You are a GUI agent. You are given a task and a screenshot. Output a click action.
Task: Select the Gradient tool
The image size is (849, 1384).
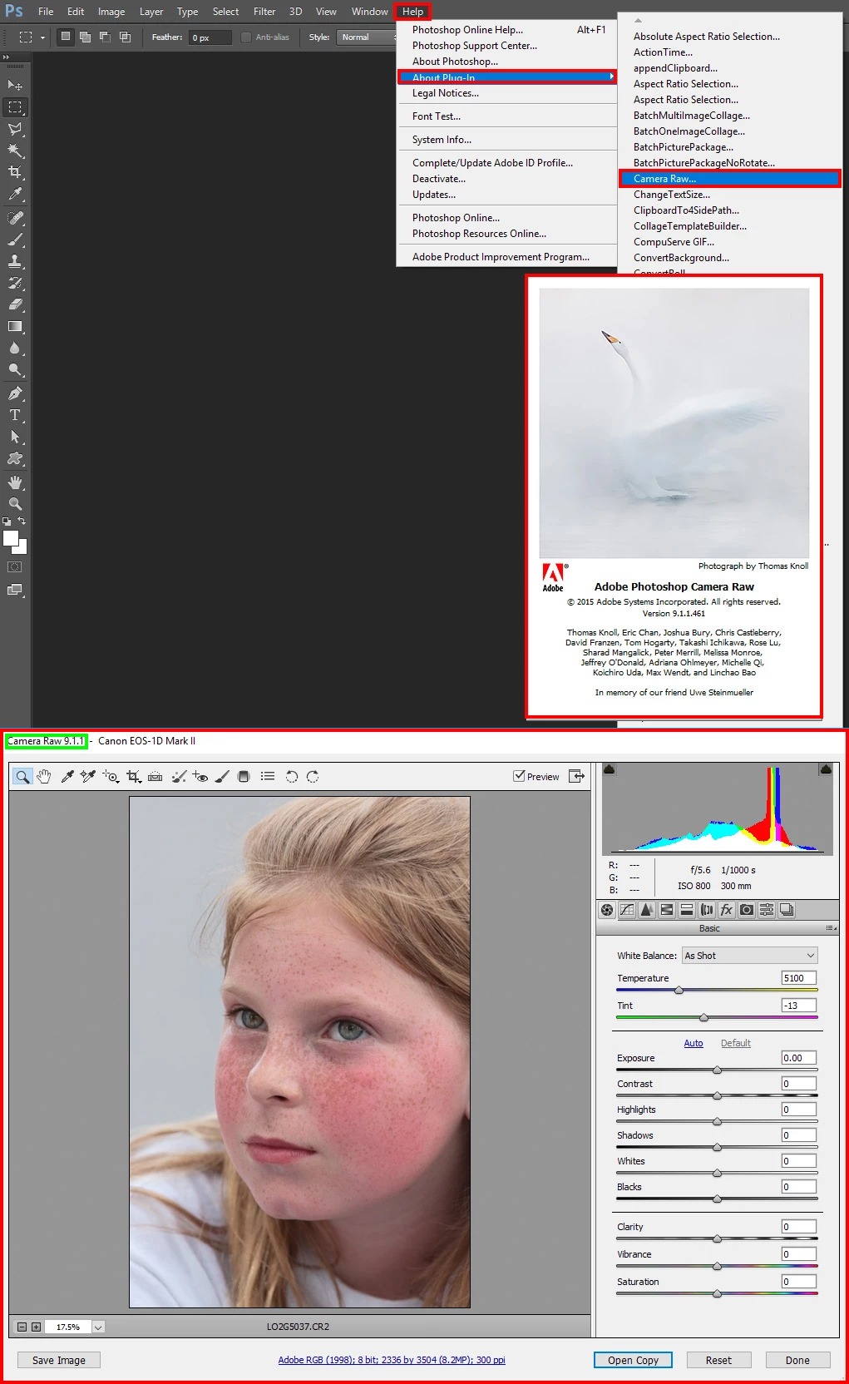click(x=15, y=326)
